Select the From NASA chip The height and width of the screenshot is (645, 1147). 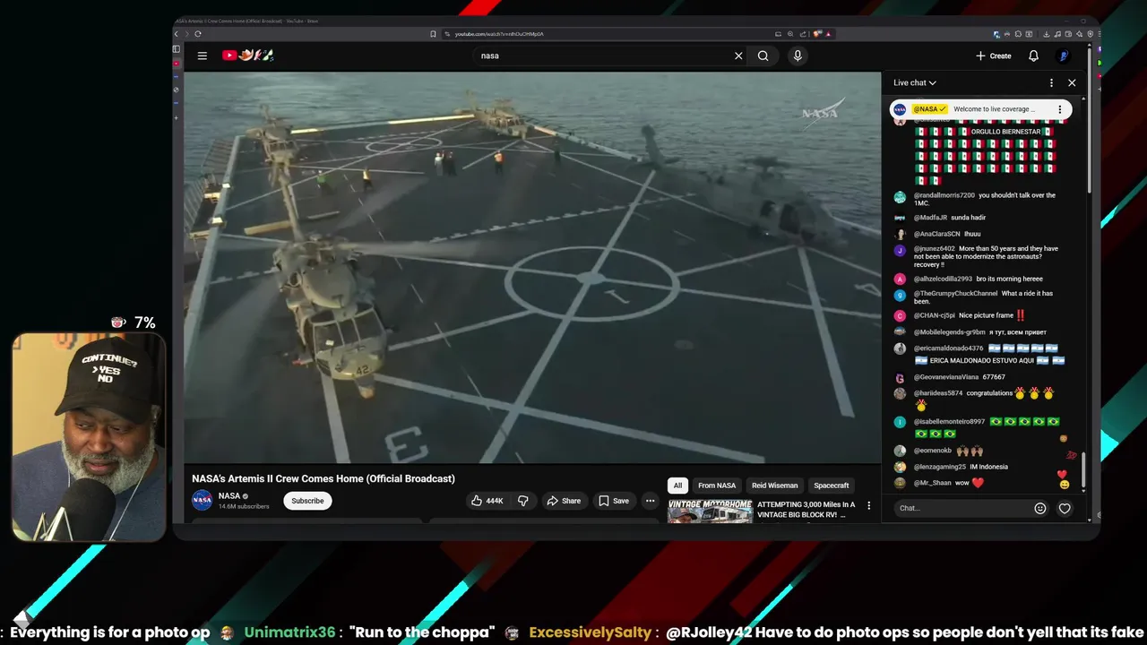click(x=717, y=486)
